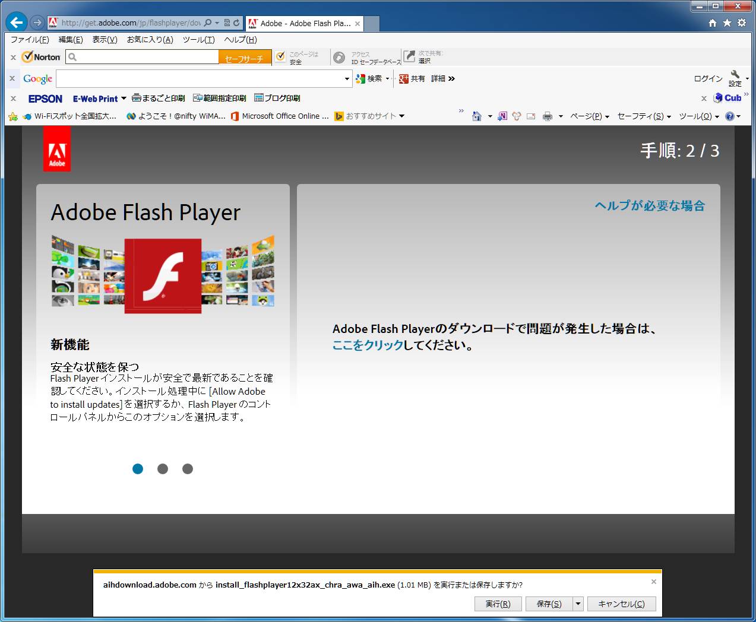756x622 pixels.
Task: Click the Norton セーフサーチ button
Action: 245,58
